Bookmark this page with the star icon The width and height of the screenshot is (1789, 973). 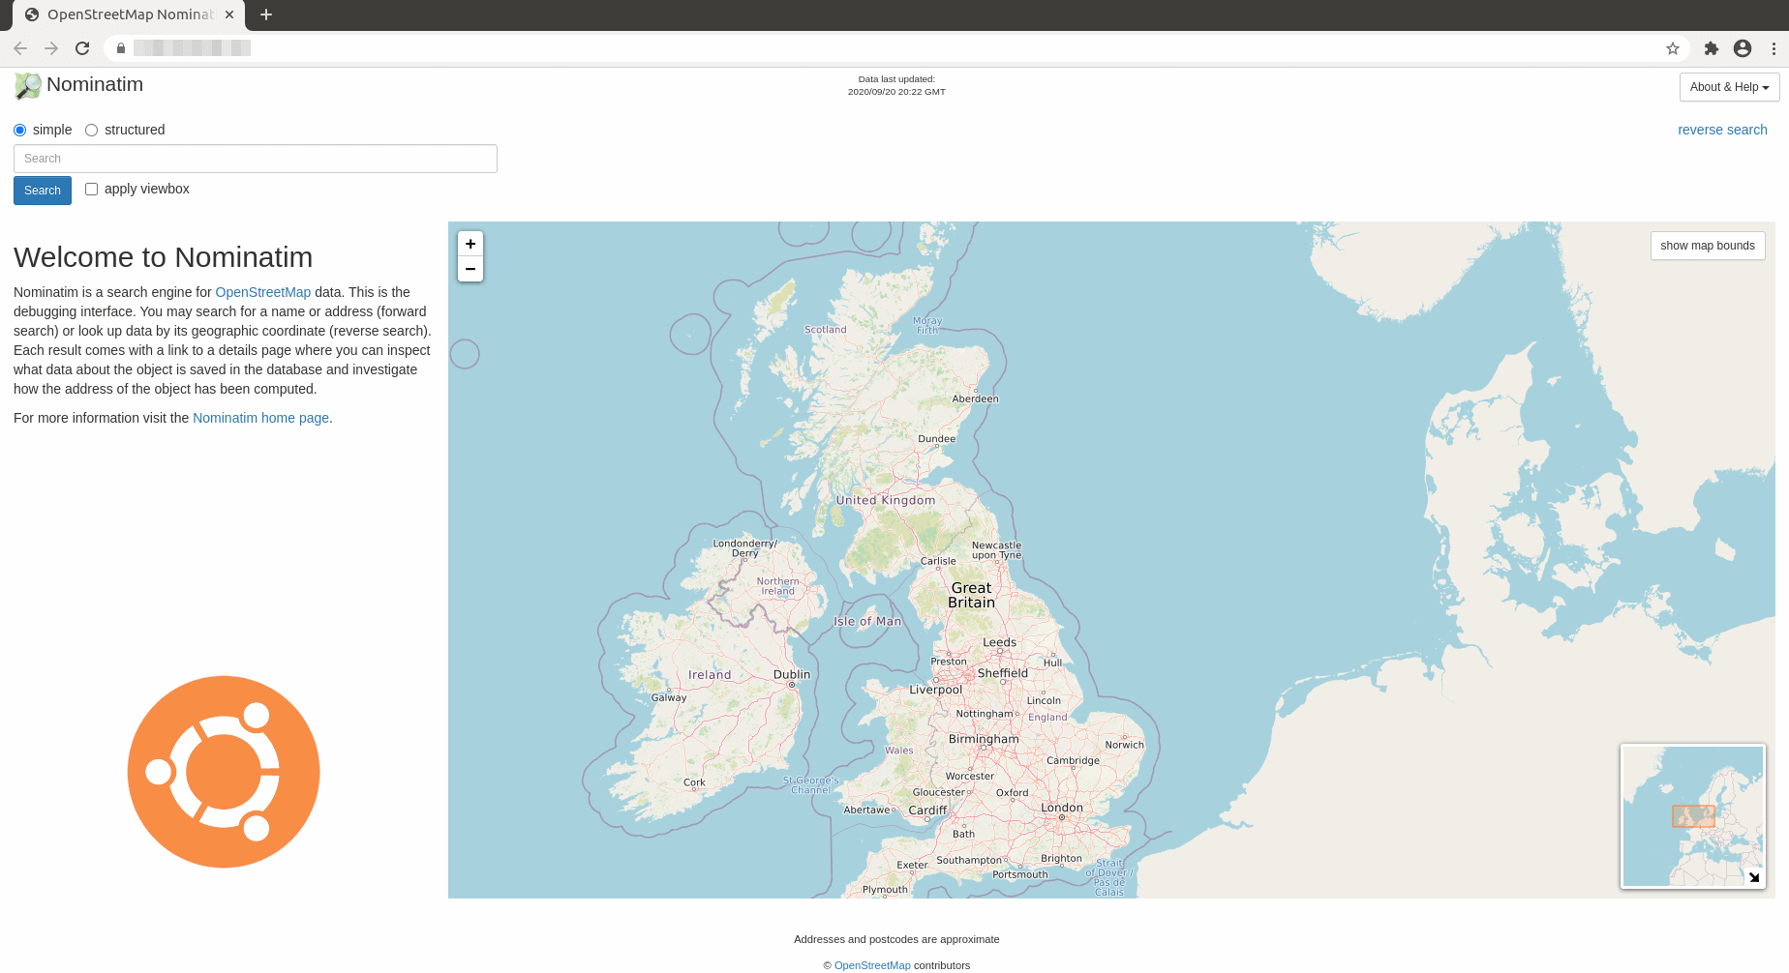click(x=1672, y=48)
